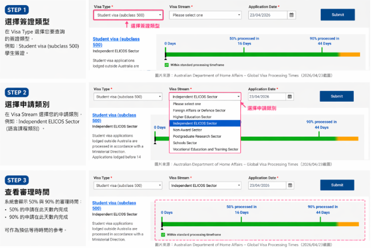Click 'Applications lodged before 14' text in STEP 2
Image resolution: width=371 pixels, height=248 pixels.
(x=116, y=157)
